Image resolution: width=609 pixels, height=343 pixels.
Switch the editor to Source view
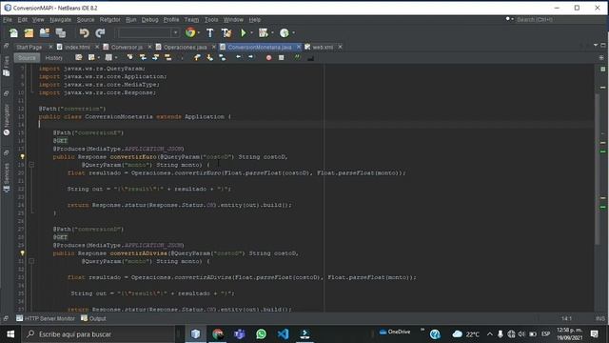tap(27, 57)
